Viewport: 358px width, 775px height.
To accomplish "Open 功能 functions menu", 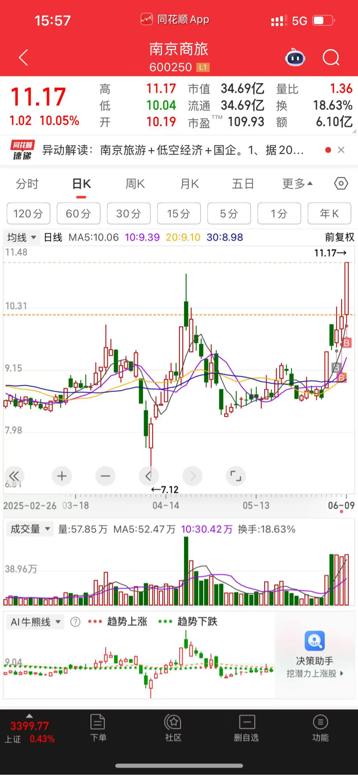I will tap(320, 727).
